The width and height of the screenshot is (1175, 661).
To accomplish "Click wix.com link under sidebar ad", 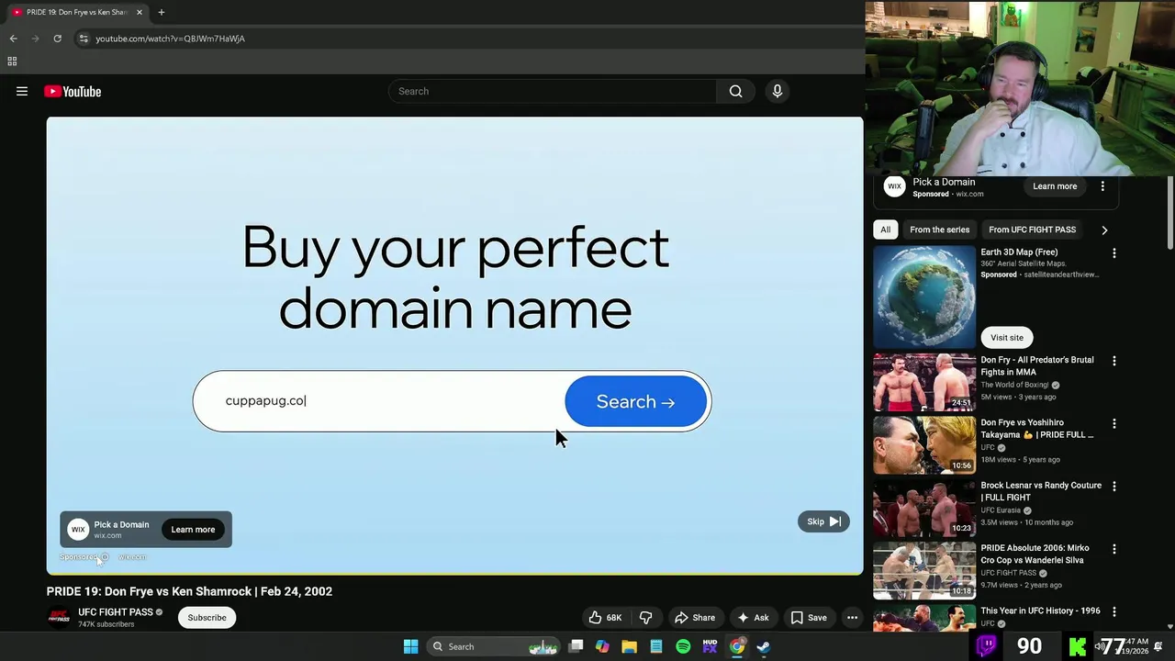I will pyautogui.click(x=969, y=195).
